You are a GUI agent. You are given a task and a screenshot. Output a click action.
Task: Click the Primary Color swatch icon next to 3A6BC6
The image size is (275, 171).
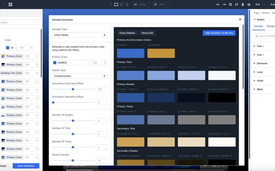[55, 63]
